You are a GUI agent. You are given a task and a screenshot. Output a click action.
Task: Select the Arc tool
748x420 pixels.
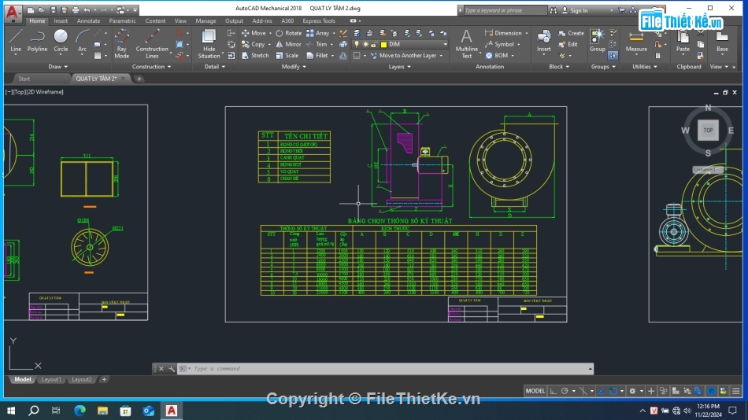point(82,41)
